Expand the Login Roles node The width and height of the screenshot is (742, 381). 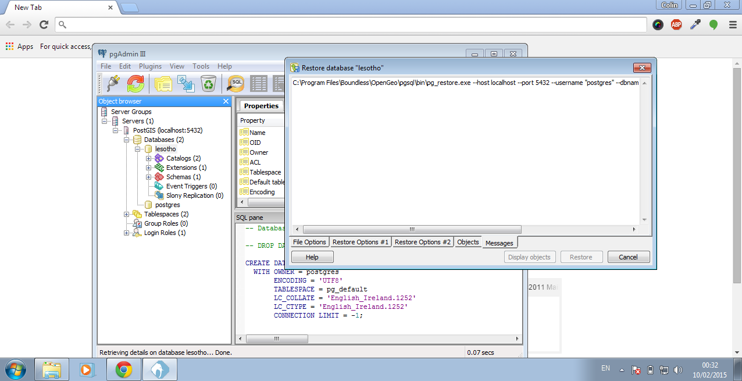tap(127, 233)
